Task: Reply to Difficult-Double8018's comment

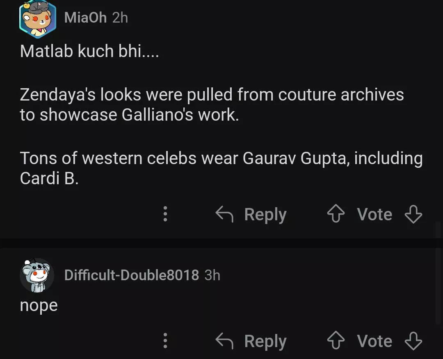Action: (x=251, y=341)
